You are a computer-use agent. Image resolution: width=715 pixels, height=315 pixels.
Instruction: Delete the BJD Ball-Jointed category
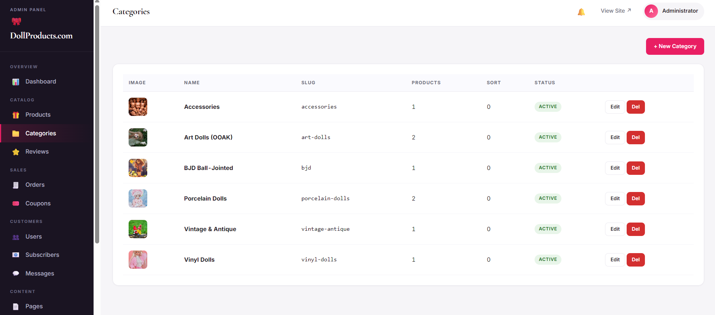636,168
